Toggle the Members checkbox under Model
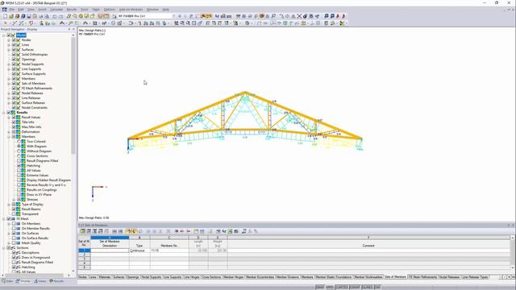This screenshot has width=516, height=290. (x=15, y=79)
